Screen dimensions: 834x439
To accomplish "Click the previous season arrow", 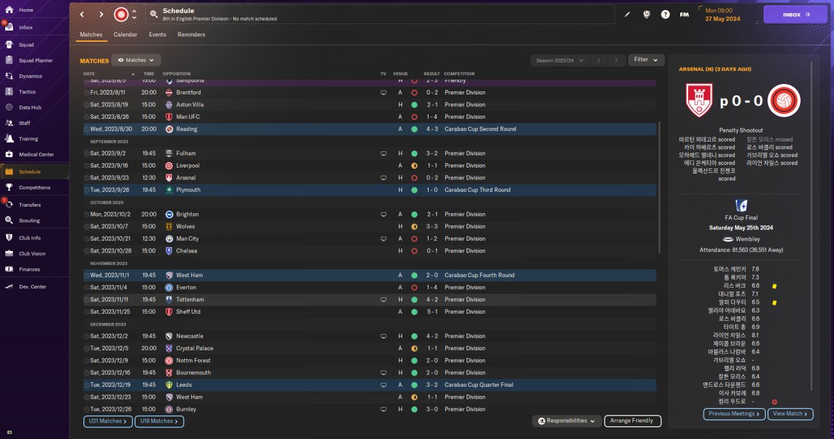I will point(599,60).
